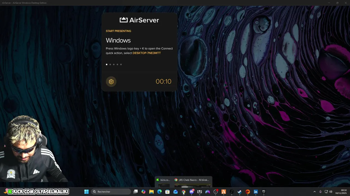The height and width of the screenshot is (196, 350).
Task: Open LinkedIn from the taskbar
Action: click(x=256, y=192)
